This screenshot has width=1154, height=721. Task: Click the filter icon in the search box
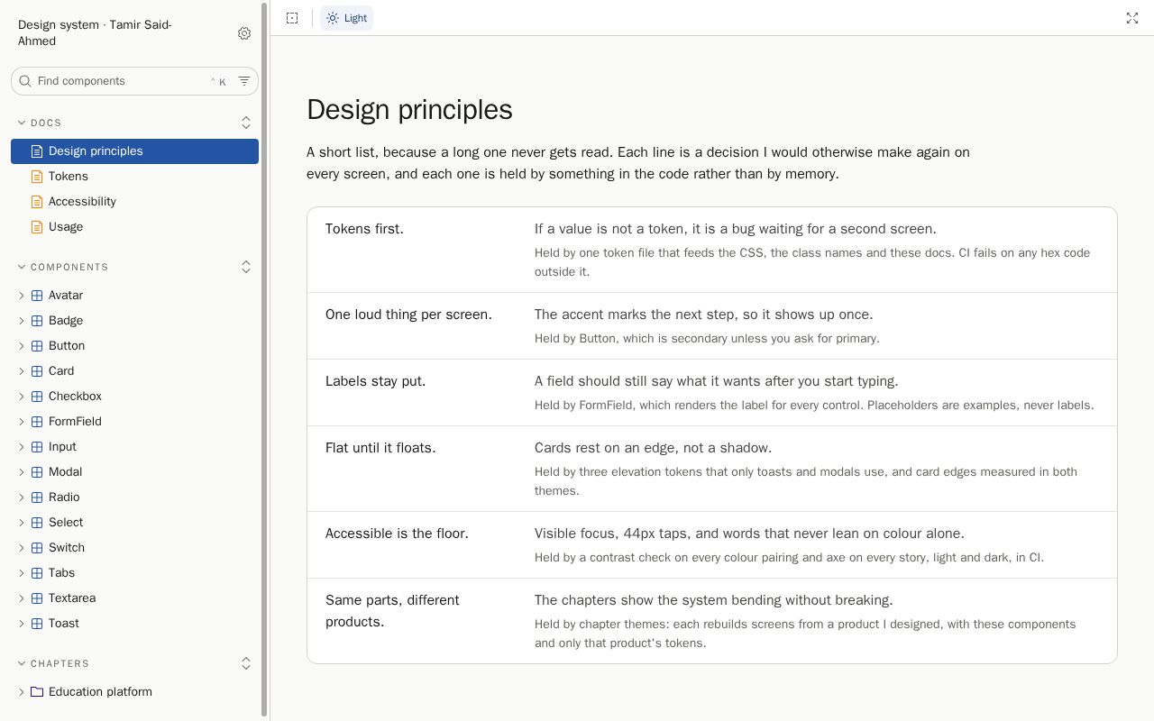pos(244,81)
